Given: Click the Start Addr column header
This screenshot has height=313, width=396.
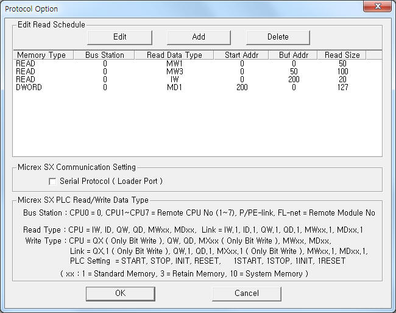Looking at the screenshot, I should (x=241, y=55).
